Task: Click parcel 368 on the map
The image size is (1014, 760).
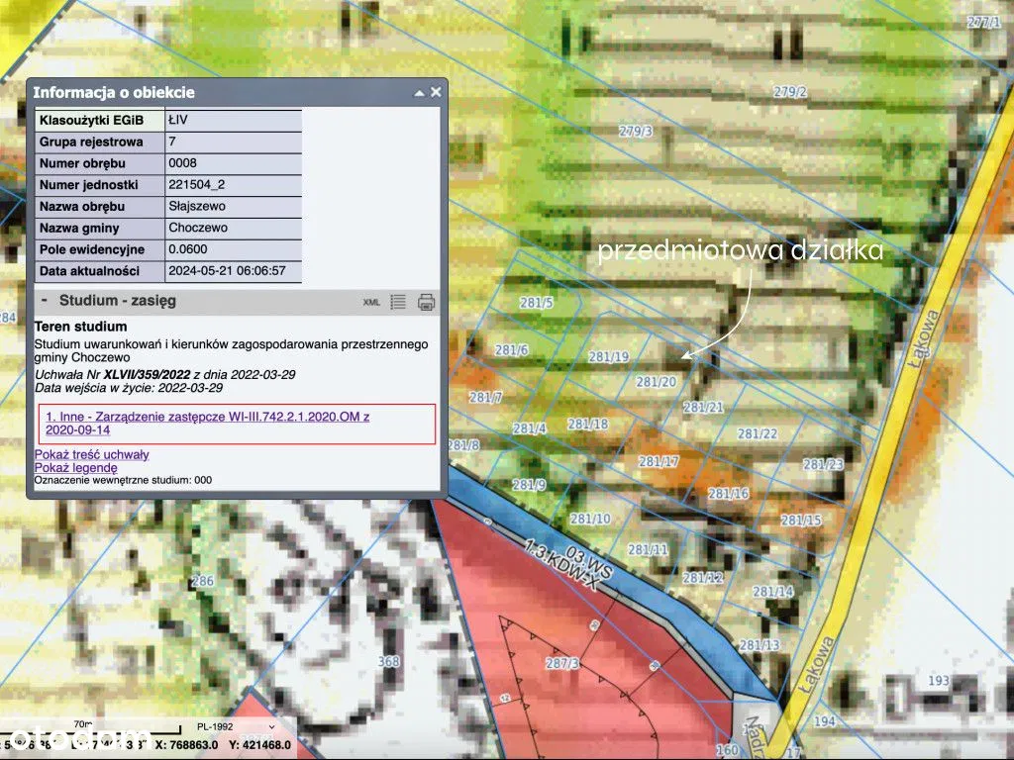Action: pyautogui.click(x=388, y=661)
